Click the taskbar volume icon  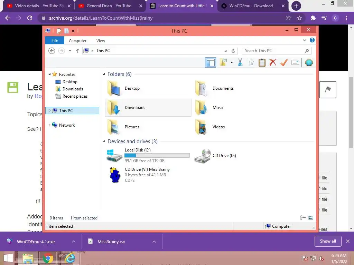tap(321, 258)
